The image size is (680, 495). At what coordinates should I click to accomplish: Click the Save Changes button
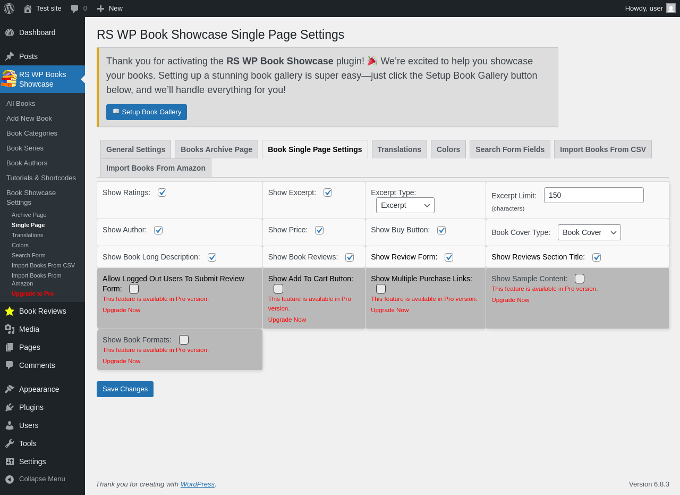click(x=125, y=389)
